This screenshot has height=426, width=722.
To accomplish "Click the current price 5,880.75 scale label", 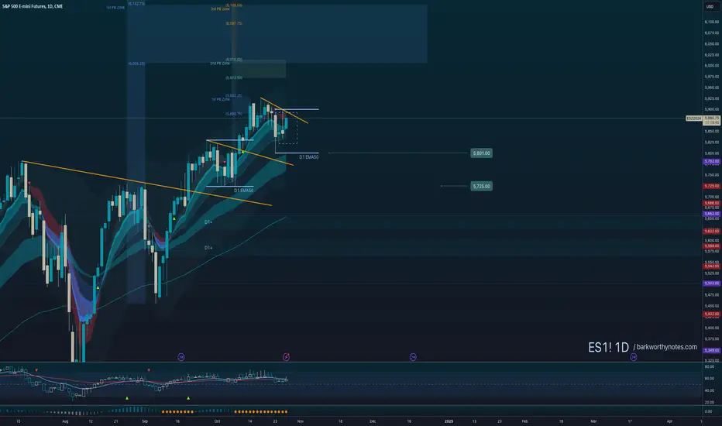I will pyautogui.click(x=712, y=119).
